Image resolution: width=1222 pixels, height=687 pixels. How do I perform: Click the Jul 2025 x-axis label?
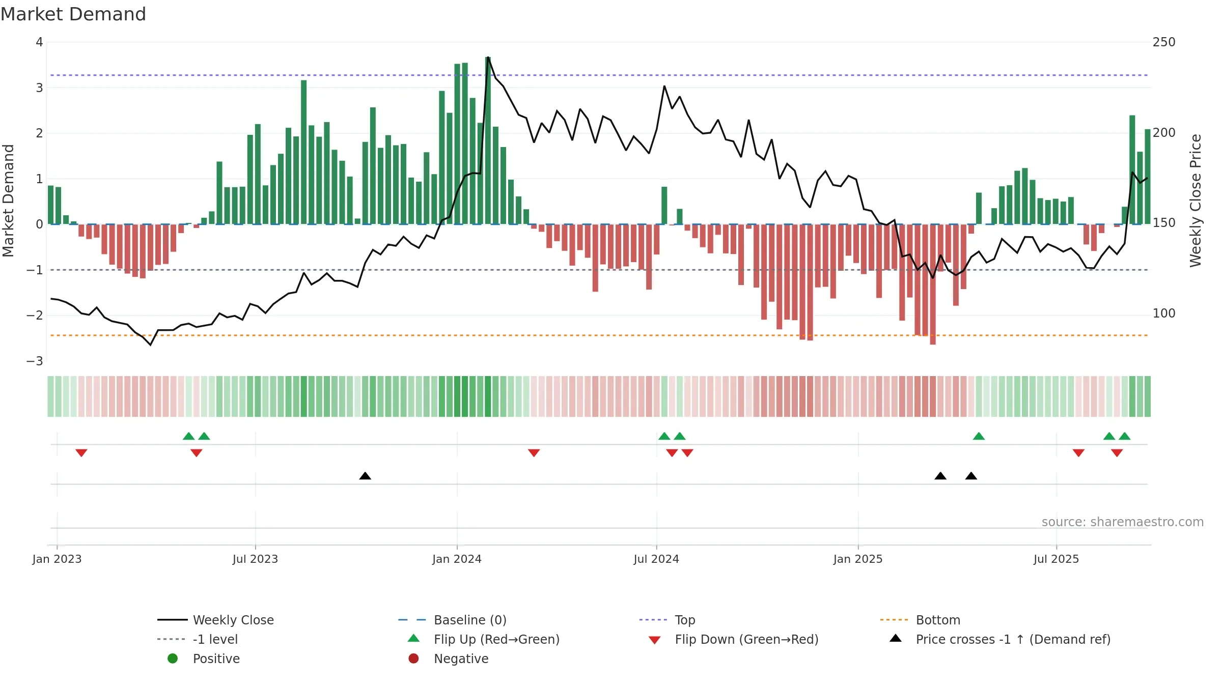(1056, 559)
